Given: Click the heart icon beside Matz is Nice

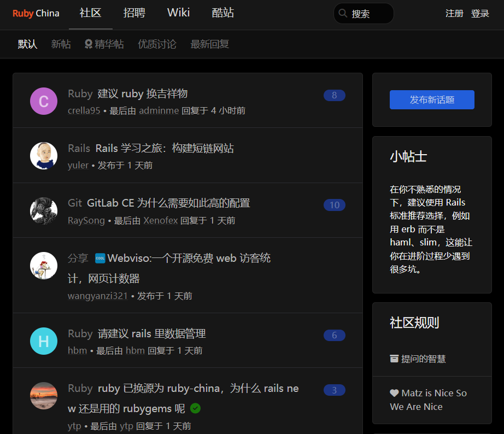Looking at the screenshot, I should point(394,393).
